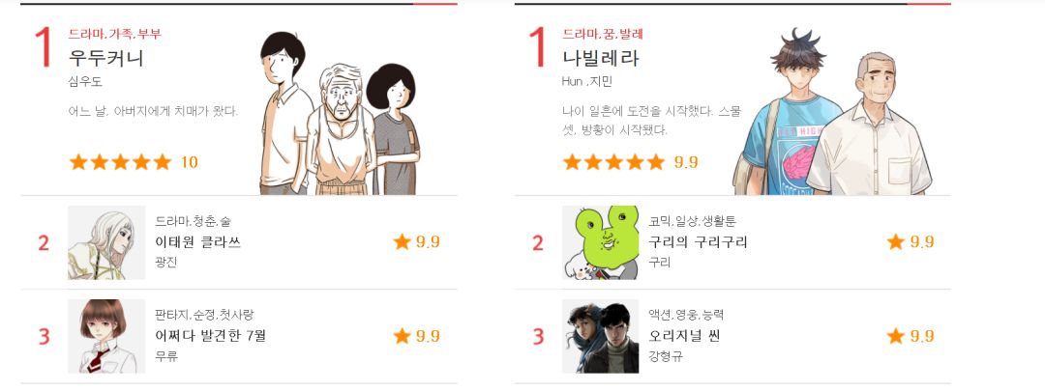Click the 나빌레라 characters illustration
Screen dimensions: 1045x391
point(833,112)
